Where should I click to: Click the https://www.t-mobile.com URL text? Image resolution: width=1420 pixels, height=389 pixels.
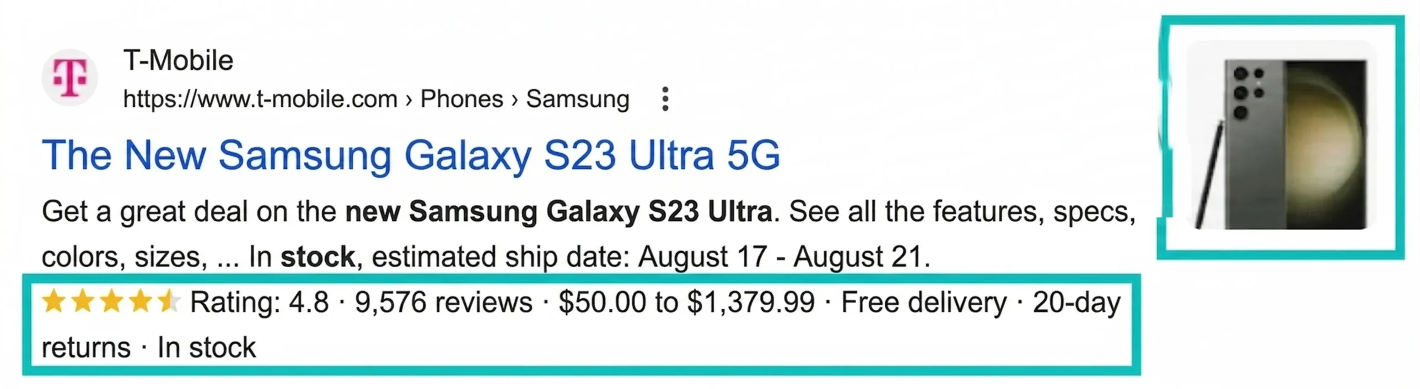pos(260,99)
